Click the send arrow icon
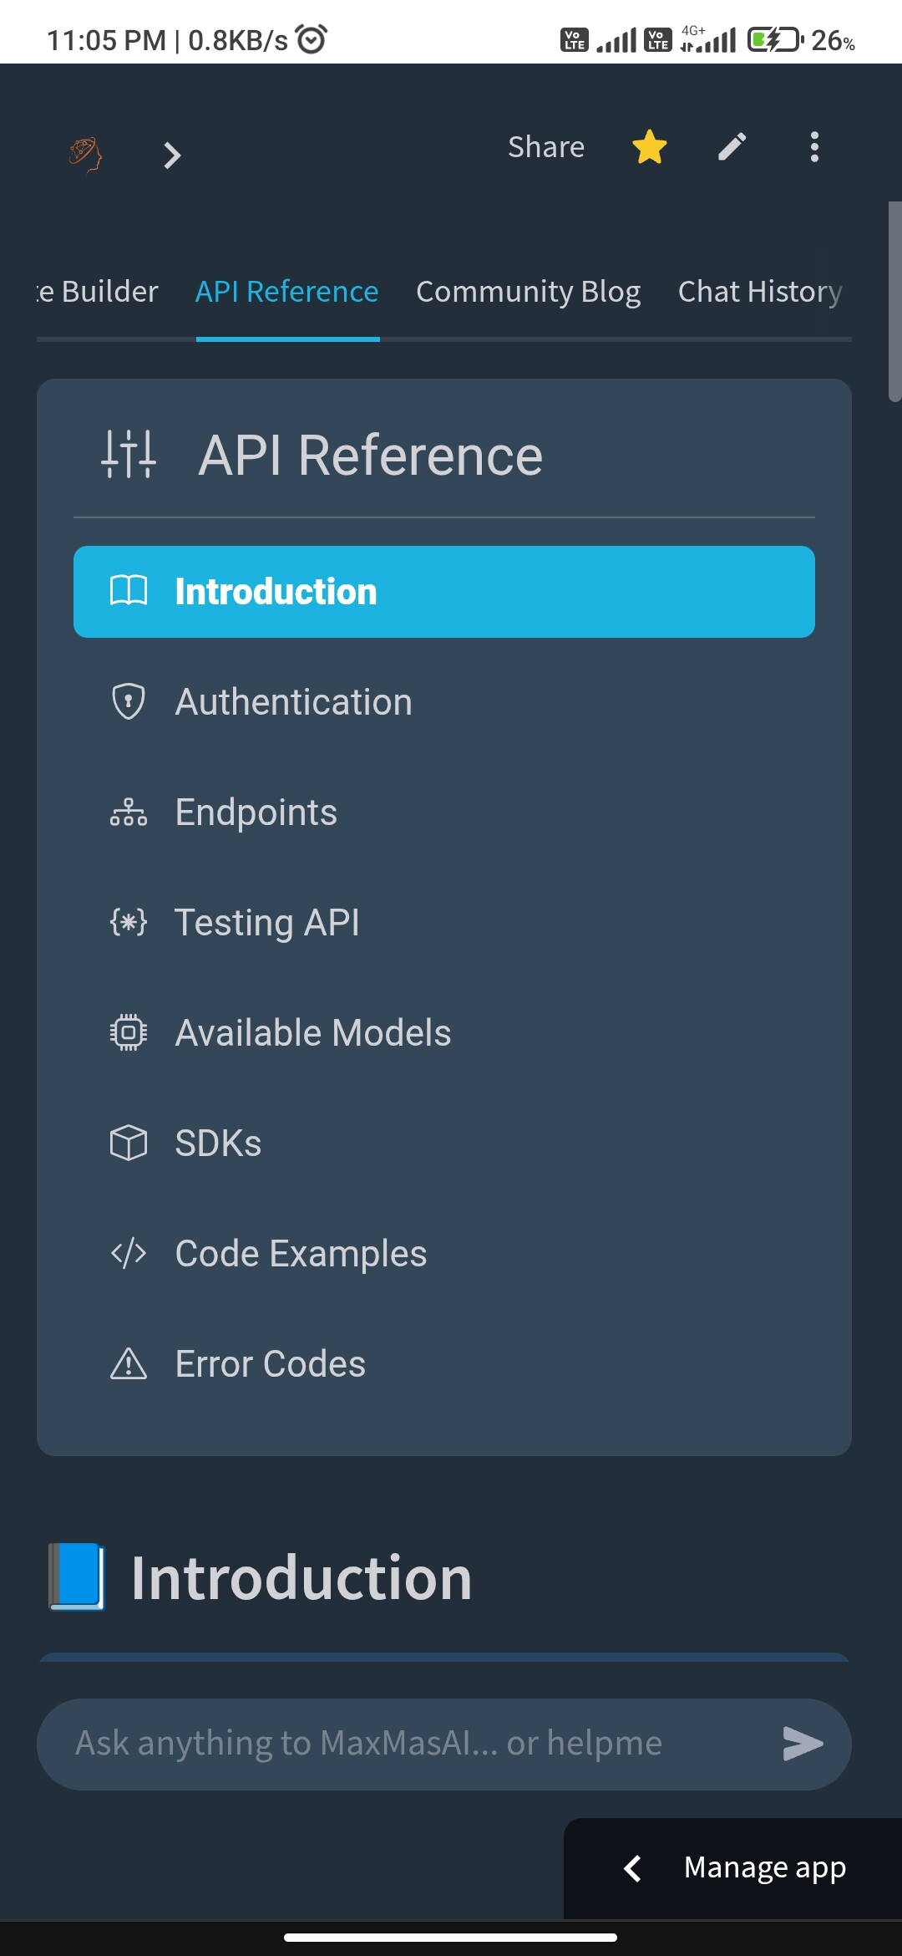902x1956 pixels. pos(803,1744)
